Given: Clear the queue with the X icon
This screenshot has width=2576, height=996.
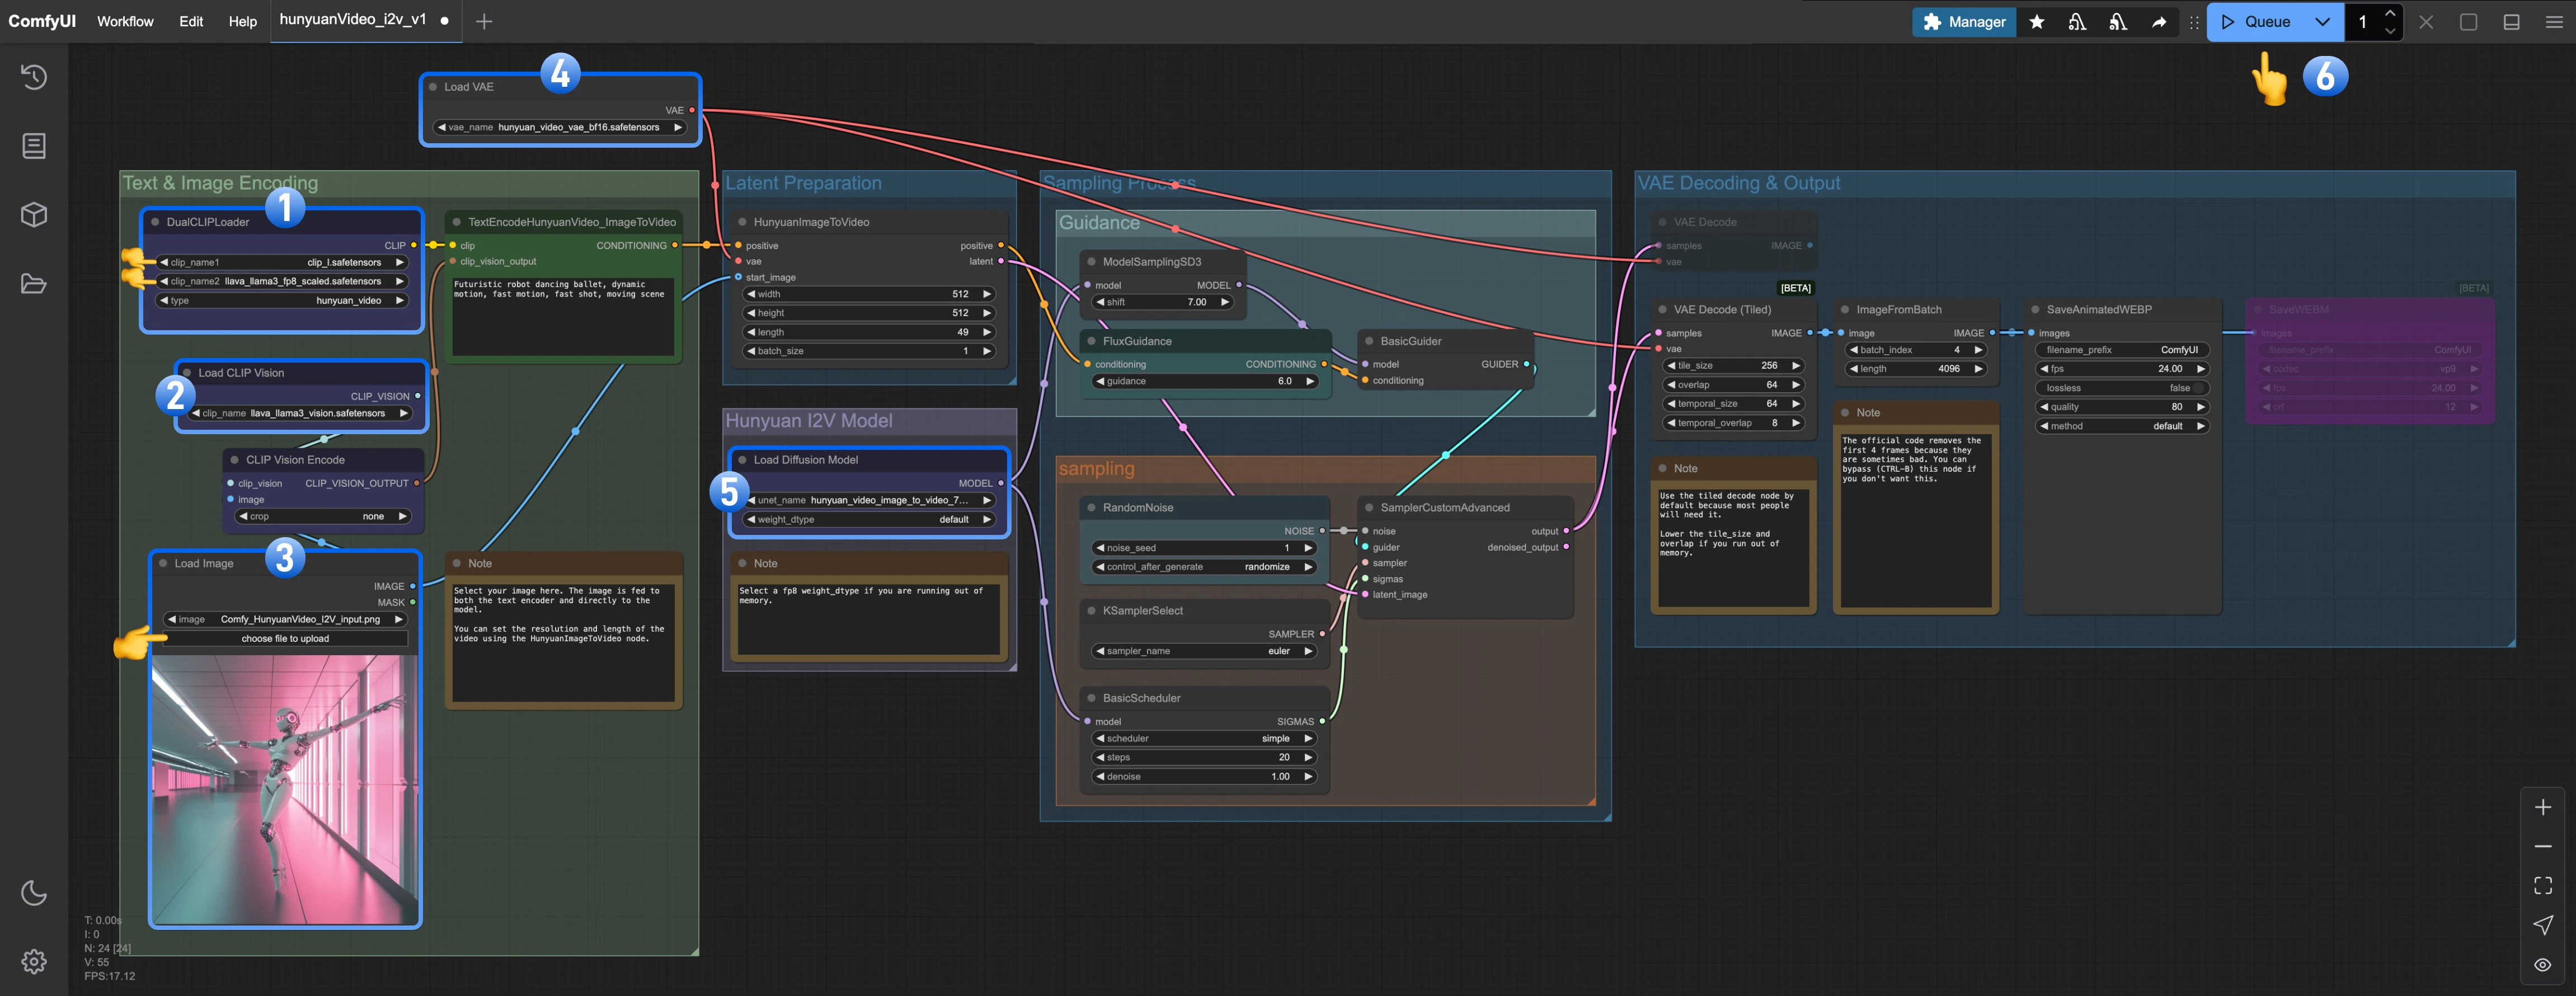Looking at the screenshot, I should coord(2425,21).
